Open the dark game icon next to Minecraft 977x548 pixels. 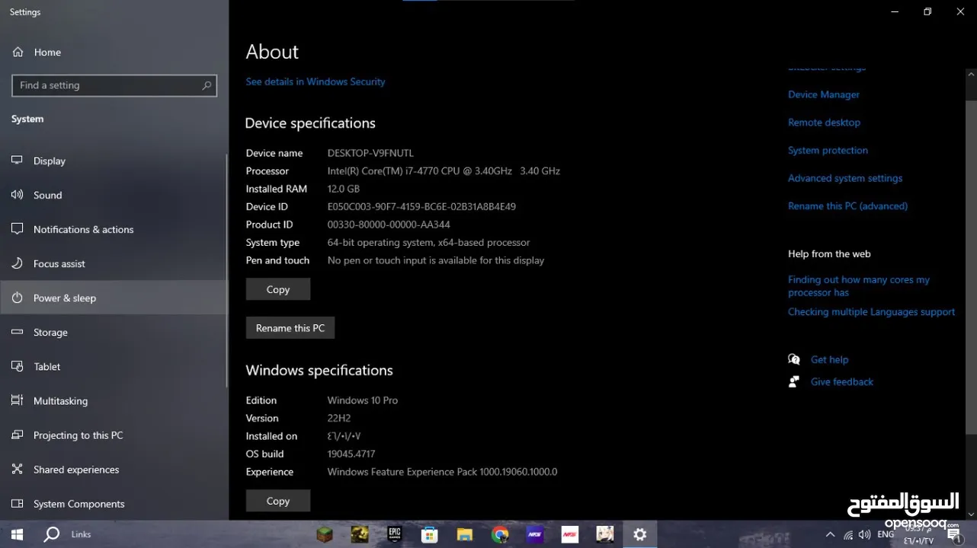[x=360, y=534]
